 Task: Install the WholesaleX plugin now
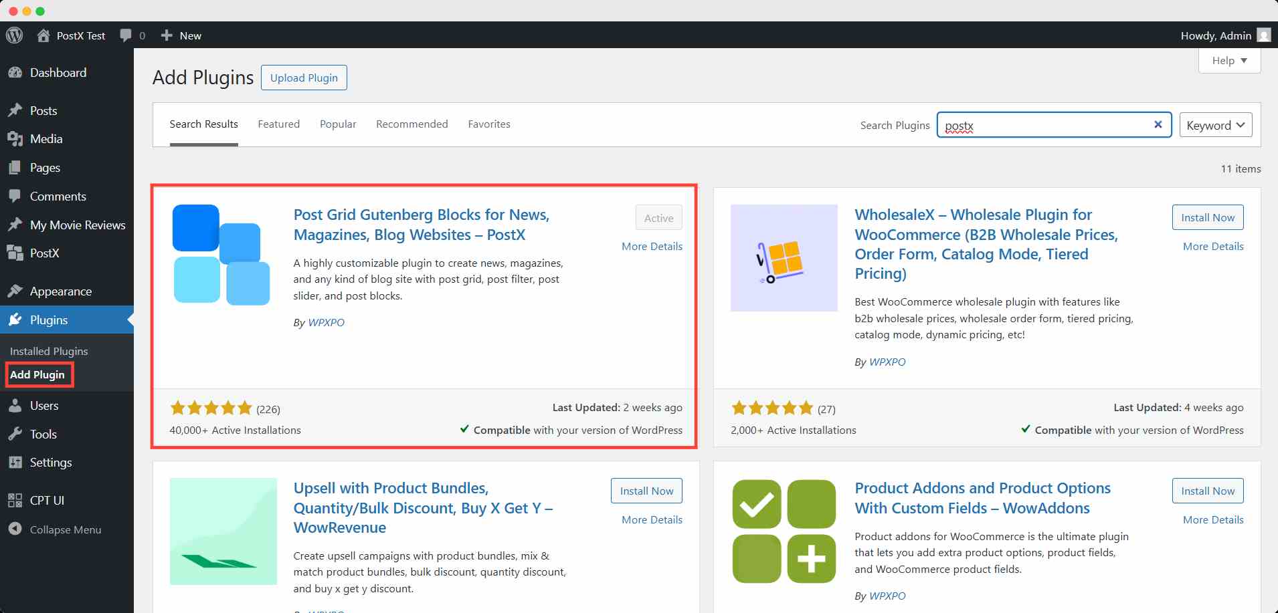1207,217
